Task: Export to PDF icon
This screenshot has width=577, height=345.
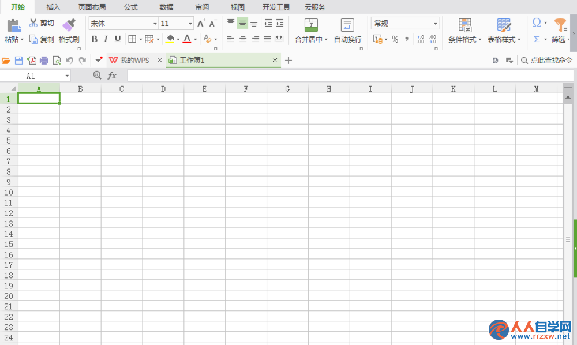Action: click(x=32, y=61)
